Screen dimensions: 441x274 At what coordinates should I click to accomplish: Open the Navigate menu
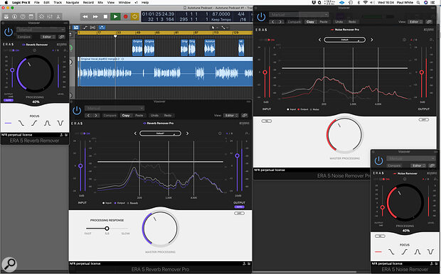coord(73,2)
